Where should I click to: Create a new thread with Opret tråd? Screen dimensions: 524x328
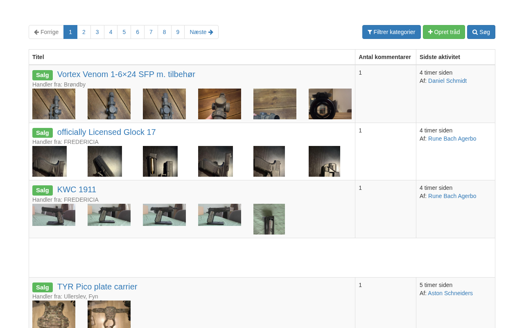pyautogui.click(x=444, y=32)
